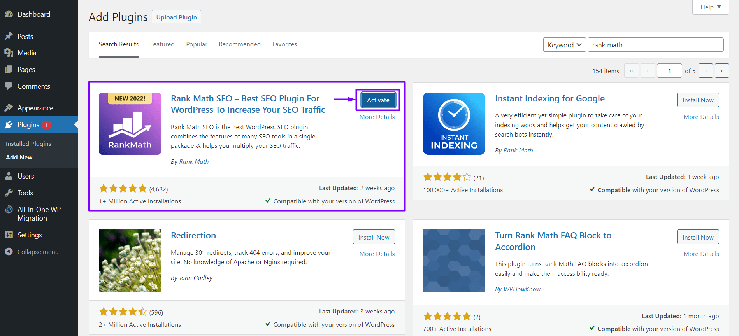View More Details for Redirection
The width and height of the screenshot is (739, 336).
point(377,254)
